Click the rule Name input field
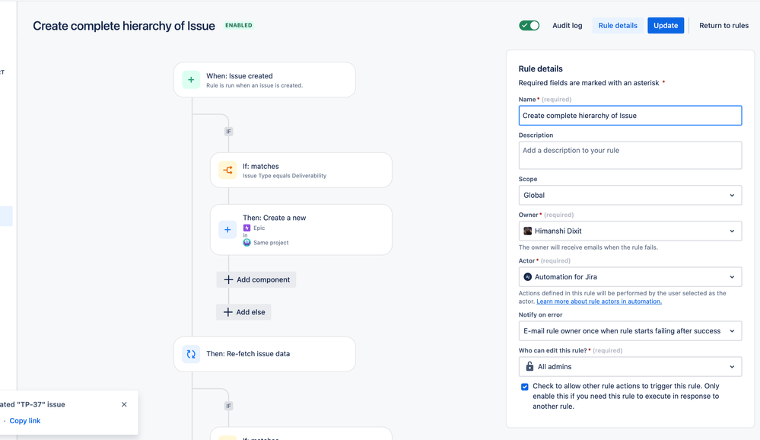The height and width of the screenshot is (440, 760). tap(630, 116)
